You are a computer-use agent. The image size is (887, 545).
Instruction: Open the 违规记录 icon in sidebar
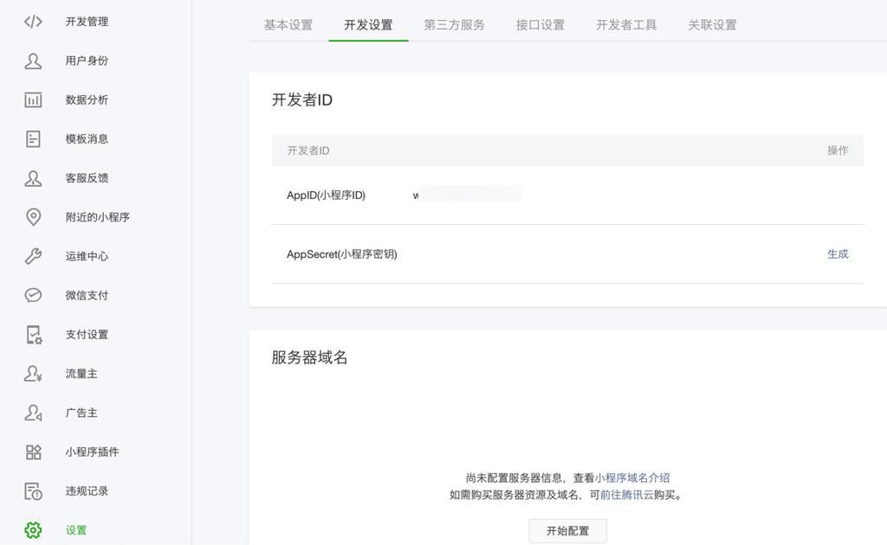pyautogui.click(x=33, y=491)
